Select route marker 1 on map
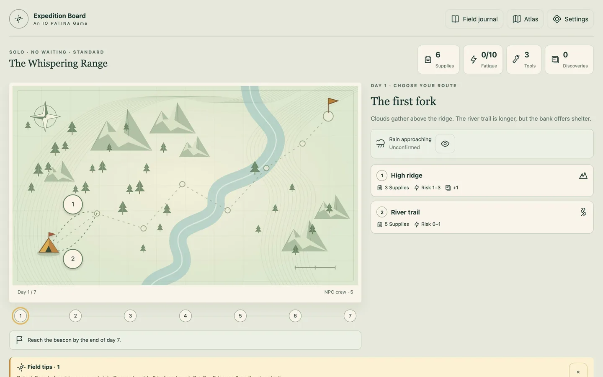603x377 pixels. point(73,204)
